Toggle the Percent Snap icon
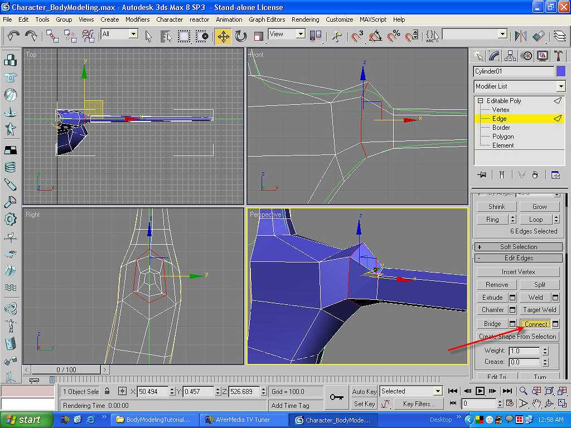 (393, 36)
